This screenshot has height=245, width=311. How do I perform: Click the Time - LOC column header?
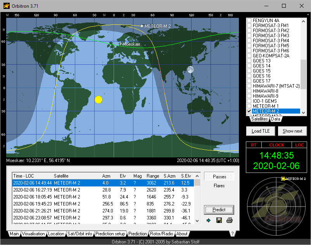[x=33, y=176]
